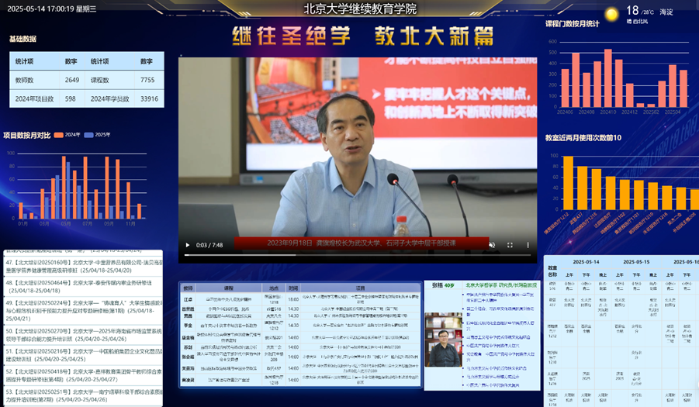Click the 2025-05-14 date column header

point(586,262)
